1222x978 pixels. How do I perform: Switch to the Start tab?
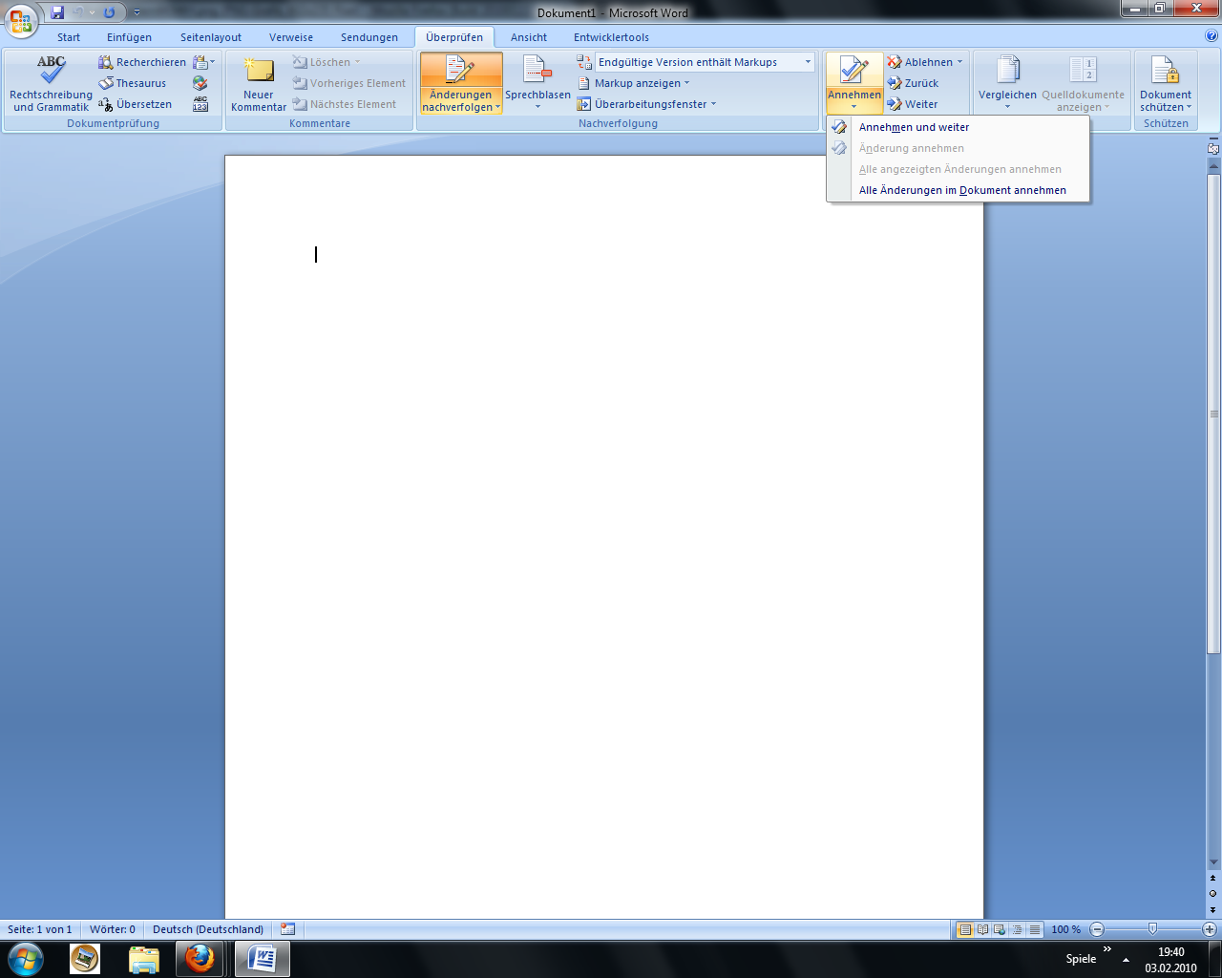coord(69,37)
